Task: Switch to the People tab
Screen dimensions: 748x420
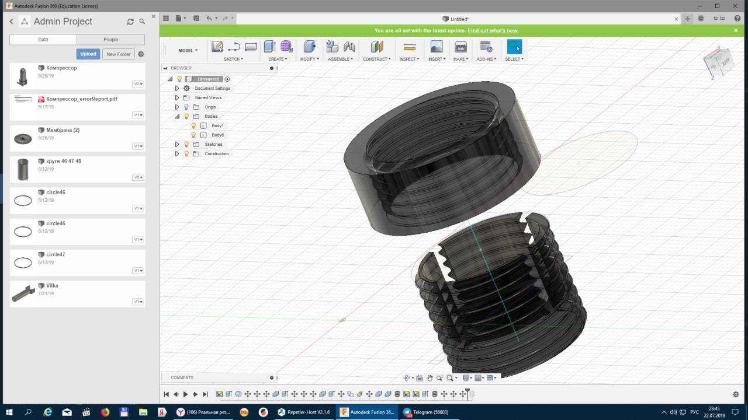Action: [x=111, y=40]
